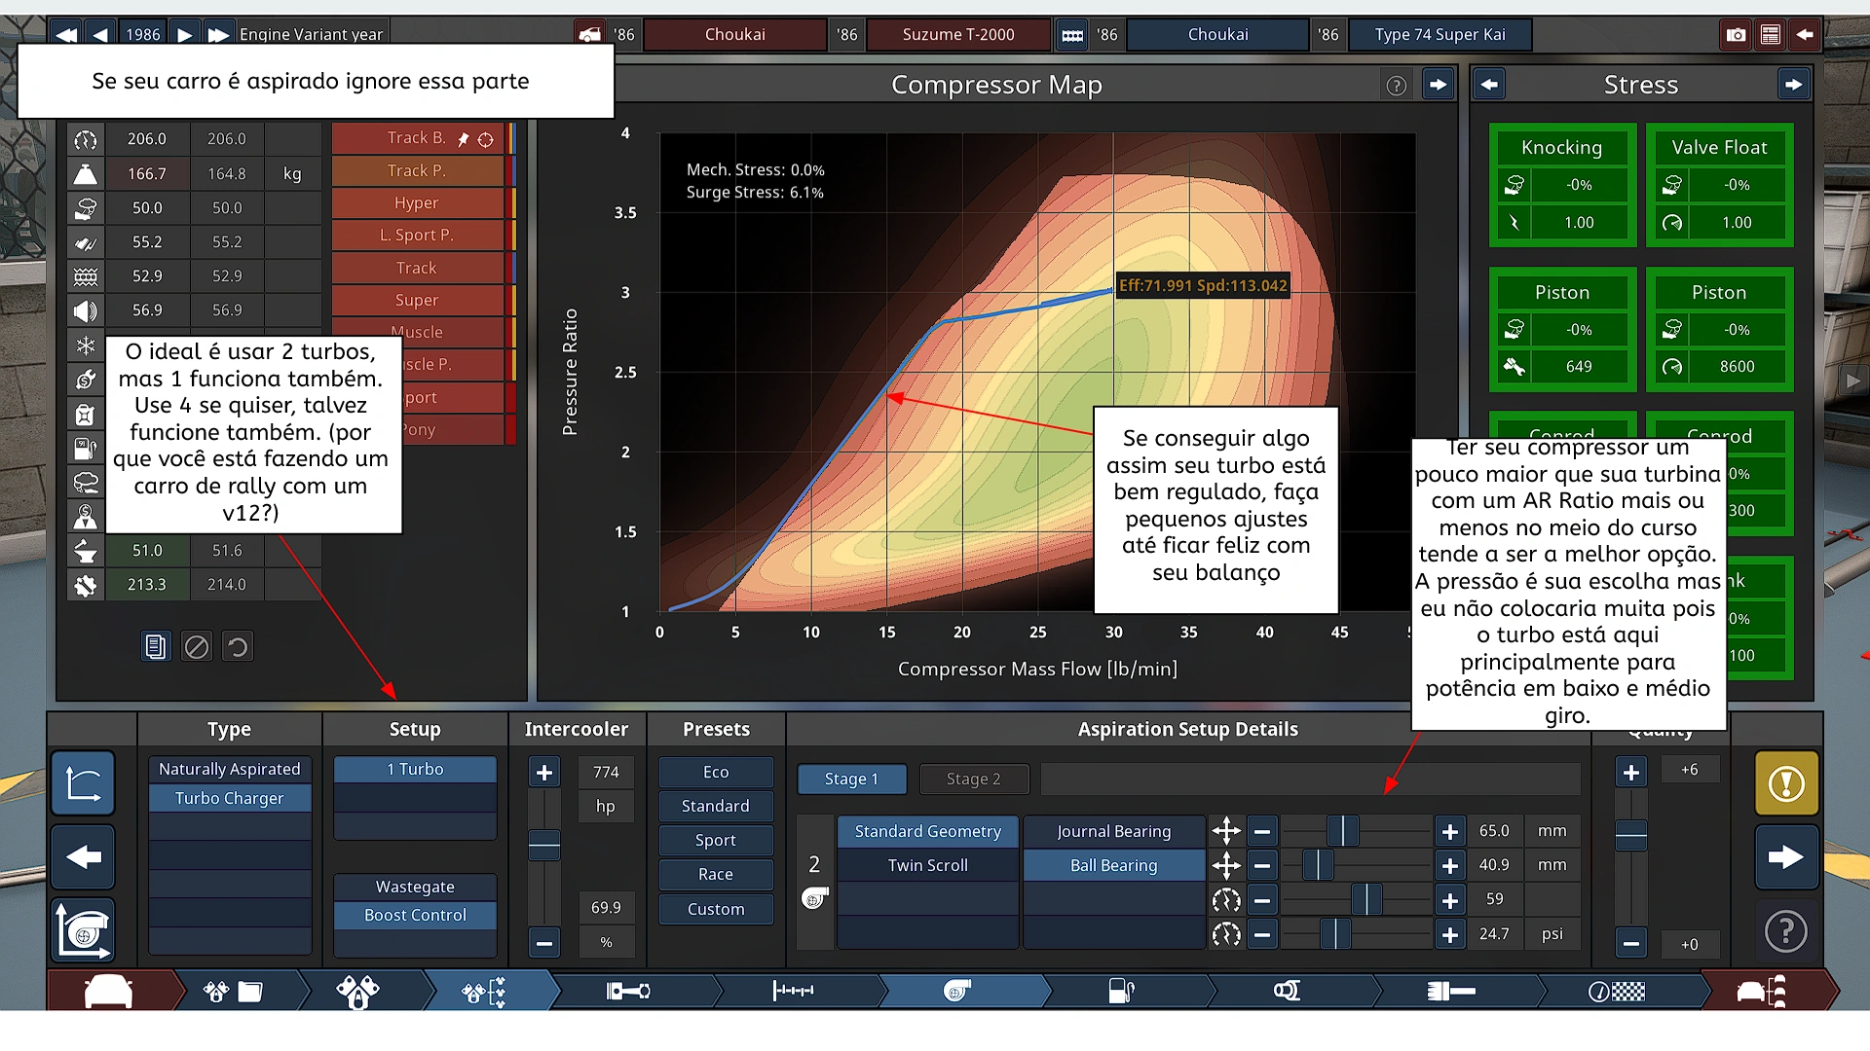Select Naturally Aspirated type

229,769
